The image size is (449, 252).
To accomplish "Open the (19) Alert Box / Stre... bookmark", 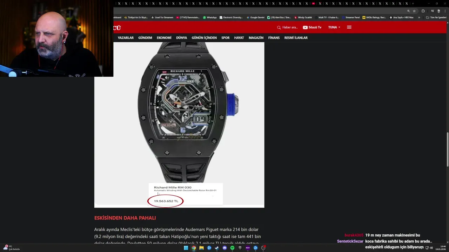I will [279, 17].
